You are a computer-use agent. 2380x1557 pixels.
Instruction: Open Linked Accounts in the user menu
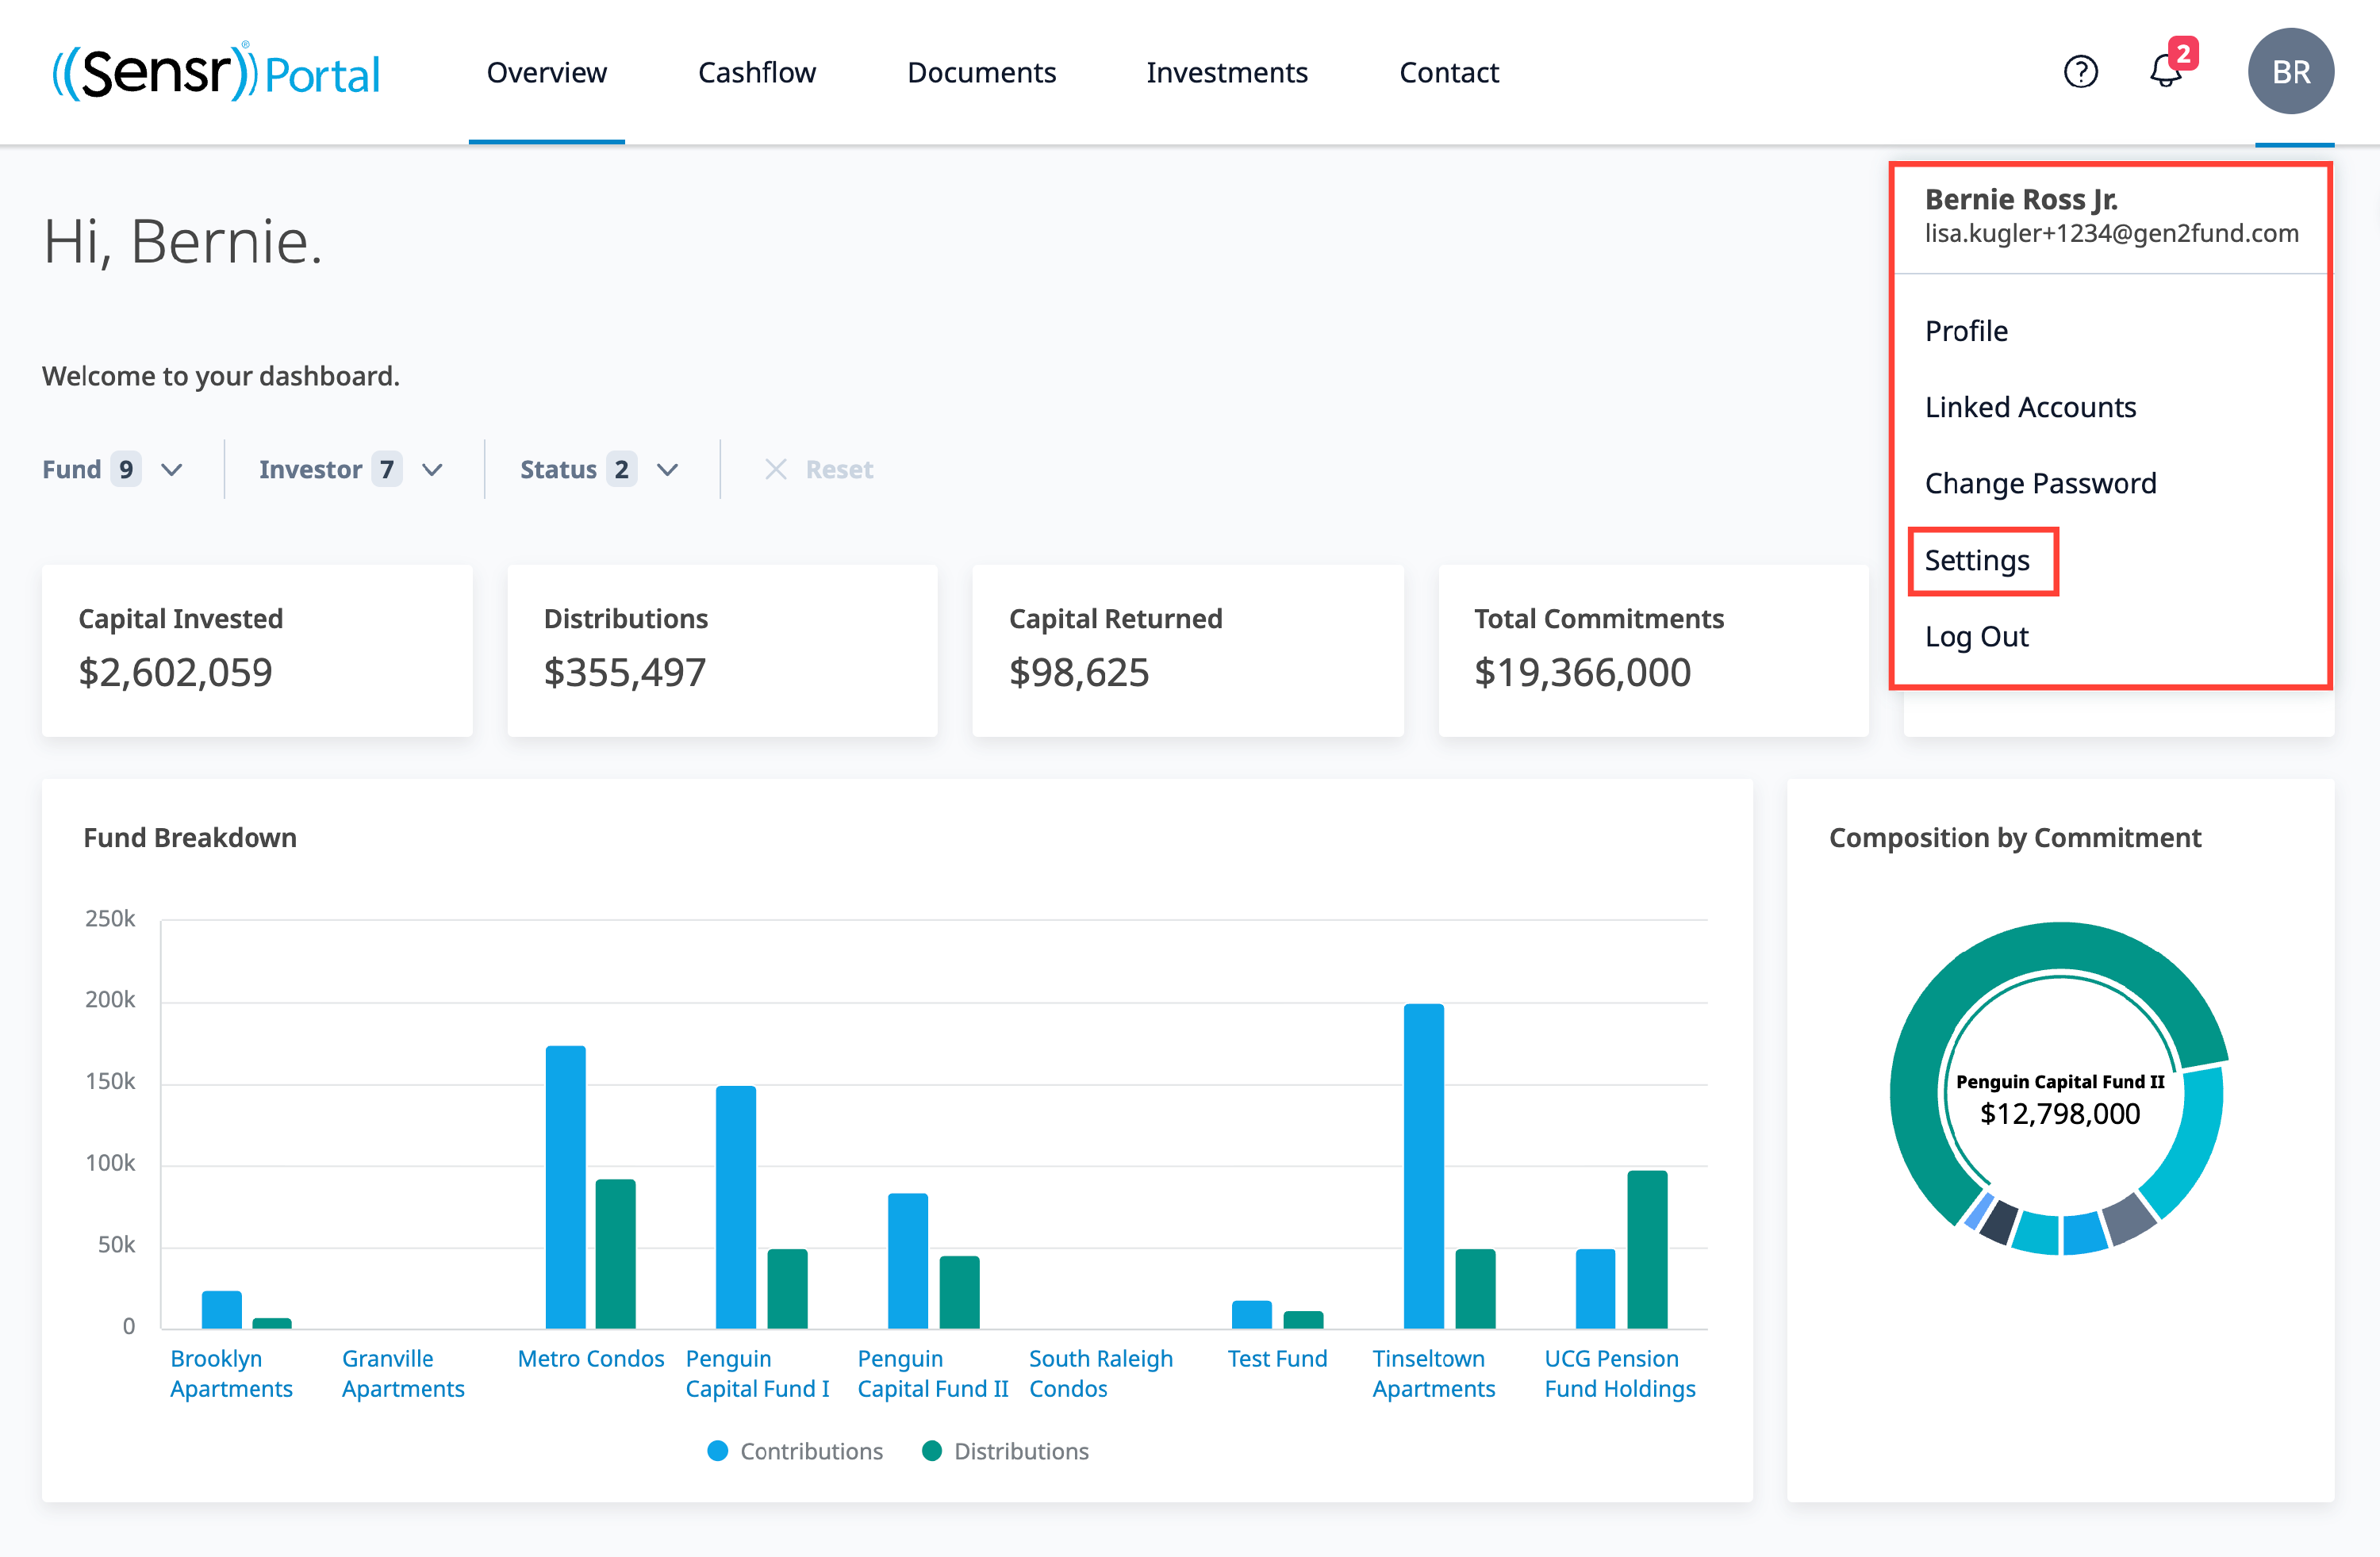tap(2029, 407)
